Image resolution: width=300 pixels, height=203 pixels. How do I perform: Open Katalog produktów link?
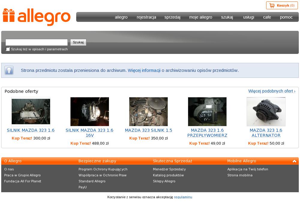(x=168, y=175)
